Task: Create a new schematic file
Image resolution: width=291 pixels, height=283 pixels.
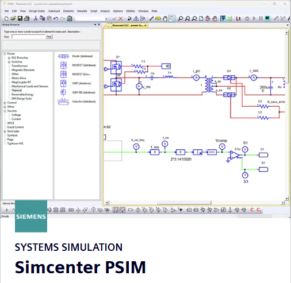Action: coord(6,18)
